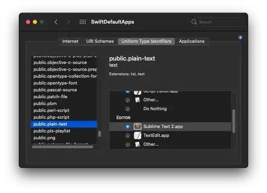Go forward with the right chevron
The height and width of the screenshot is (193, 267).
(68, 22)
